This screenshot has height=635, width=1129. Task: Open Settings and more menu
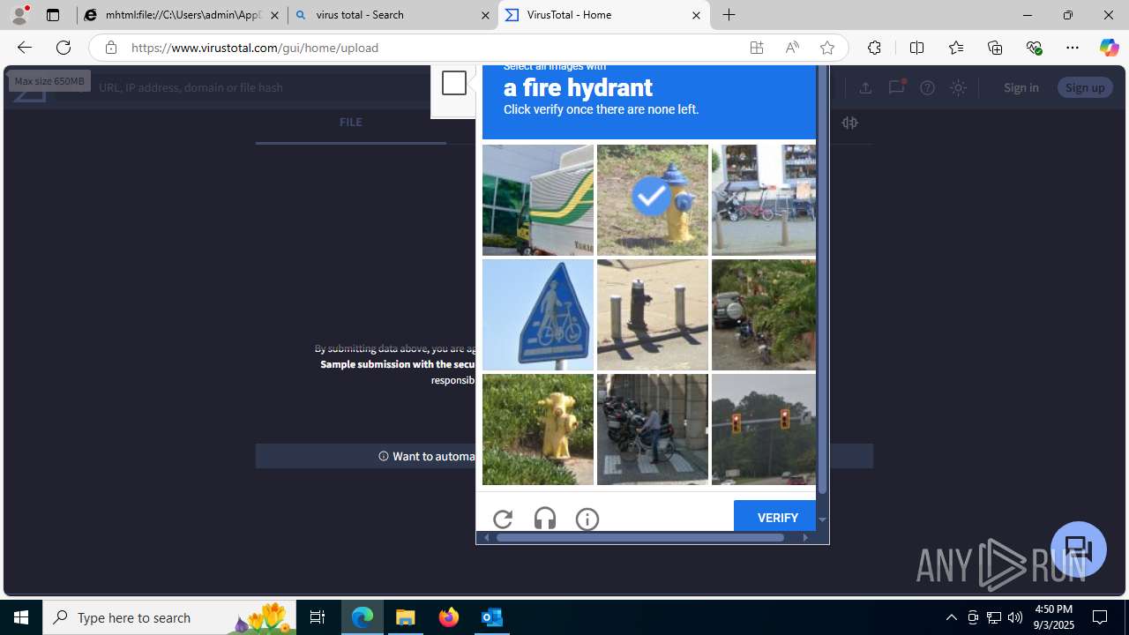pos(1073,48)
